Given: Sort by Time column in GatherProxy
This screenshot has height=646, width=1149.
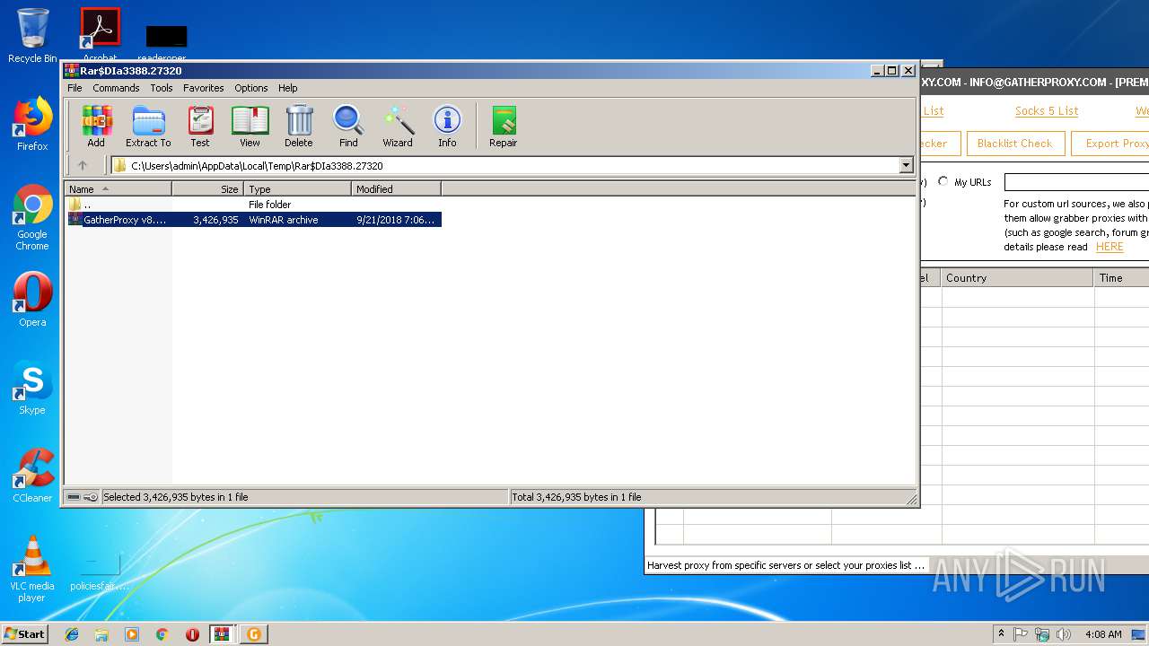Looking at the screenshot, I should coord(1122,278).
